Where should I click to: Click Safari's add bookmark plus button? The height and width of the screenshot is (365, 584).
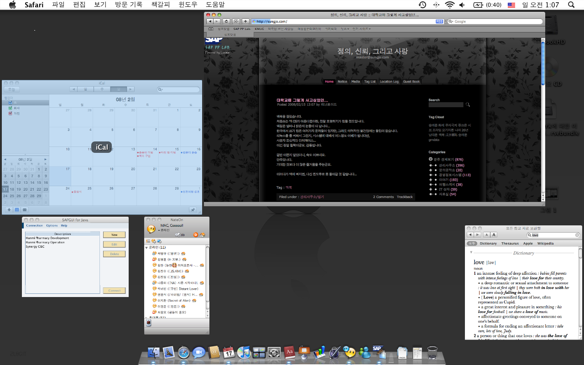245,21
